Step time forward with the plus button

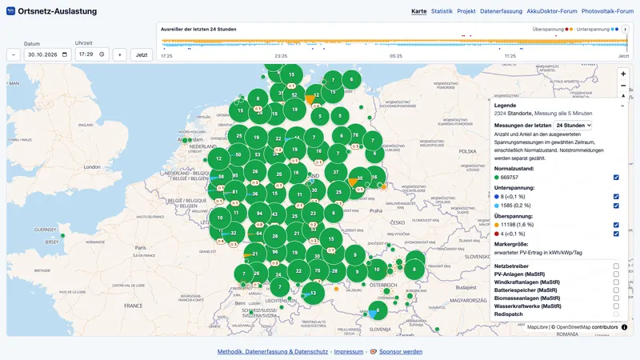click(x=119, y=54)
